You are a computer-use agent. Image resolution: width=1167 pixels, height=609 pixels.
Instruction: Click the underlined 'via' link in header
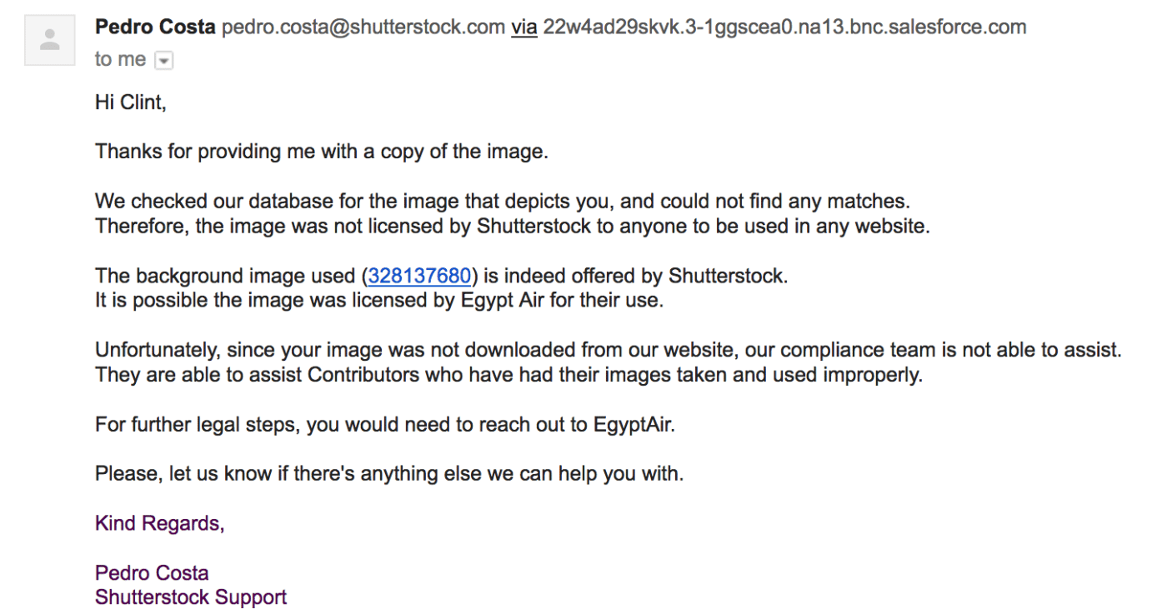pos(523,27)
